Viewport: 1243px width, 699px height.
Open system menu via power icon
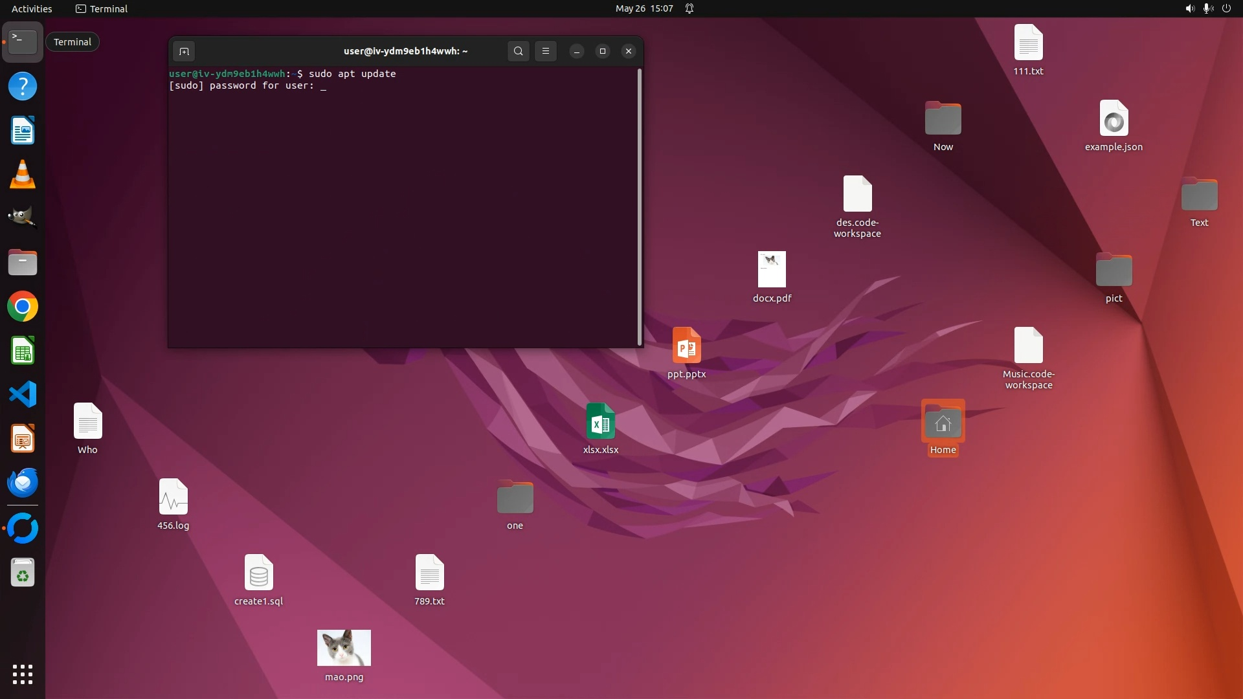[1226, 8]
